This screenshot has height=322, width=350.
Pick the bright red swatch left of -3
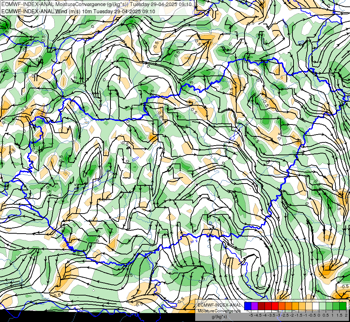point(275,306)
